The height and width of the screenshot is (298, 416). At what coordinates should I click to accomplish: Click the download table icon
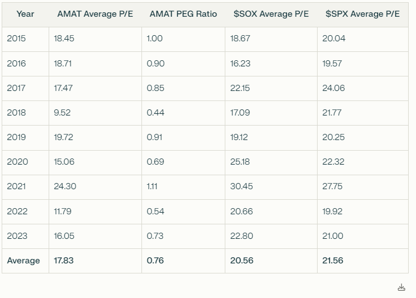[401, 287]
